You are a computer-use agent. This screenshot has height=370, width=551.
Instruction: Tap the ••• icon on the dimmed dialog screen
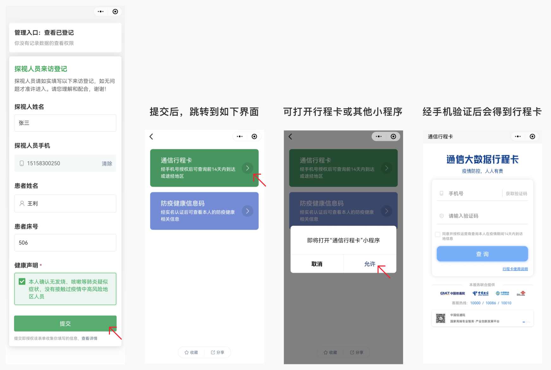click(x=379, y=137)
